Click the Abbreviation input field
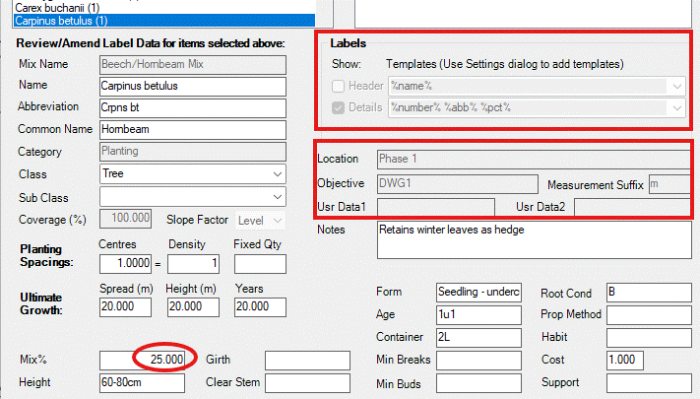The width and height of the screenshot is (700, 399). click(x=191, y=107)
